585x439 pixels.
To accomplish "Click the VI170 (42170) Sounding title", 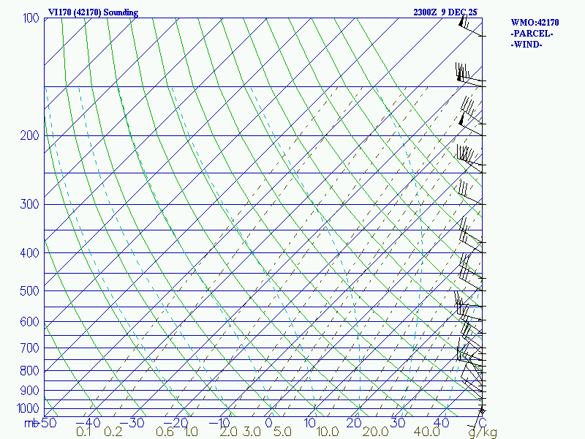I will [x=94, y=12].
